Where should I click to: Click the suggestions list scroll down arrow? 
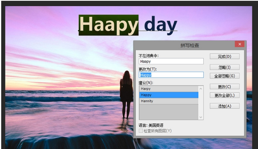click(x=201, y=117)
